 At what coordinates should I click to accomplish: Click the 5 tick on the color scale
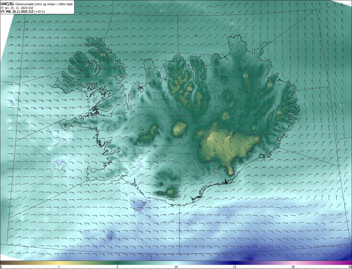[117, 267]
